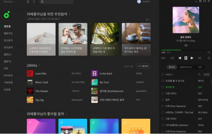The width and height of the screenshot is (212, 134).
Task: Select the first recommendation page dot
Action: tap(147, 20)
